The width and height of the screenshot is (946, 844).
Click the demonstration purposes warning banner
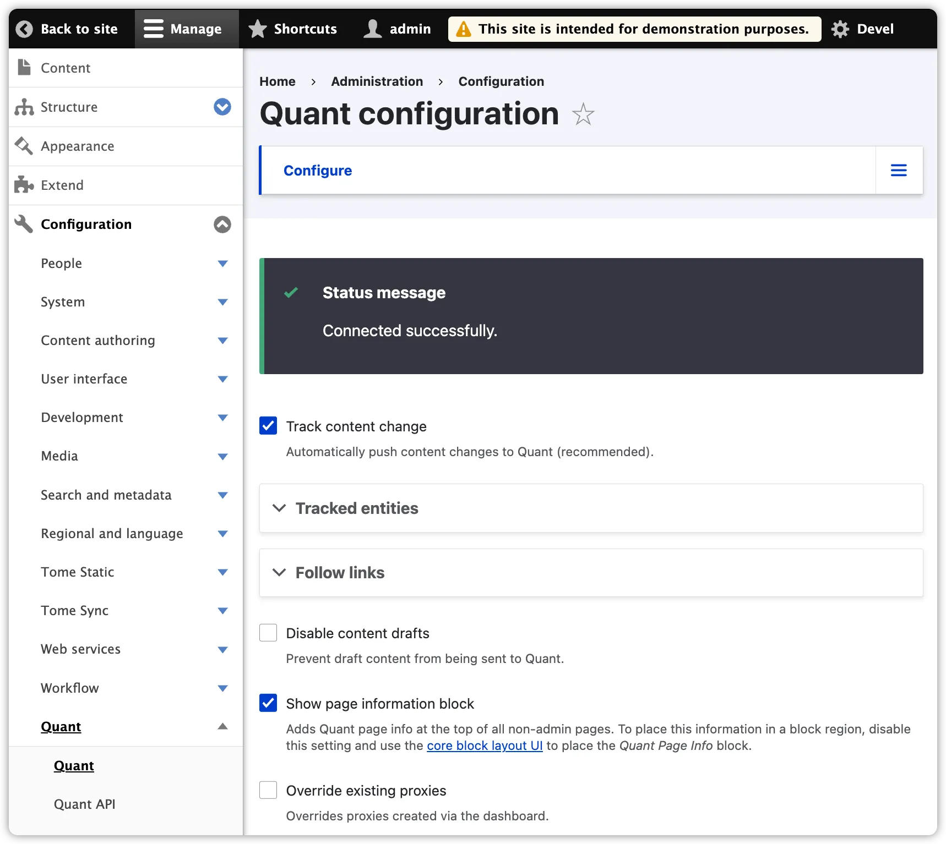pos(633,29)
